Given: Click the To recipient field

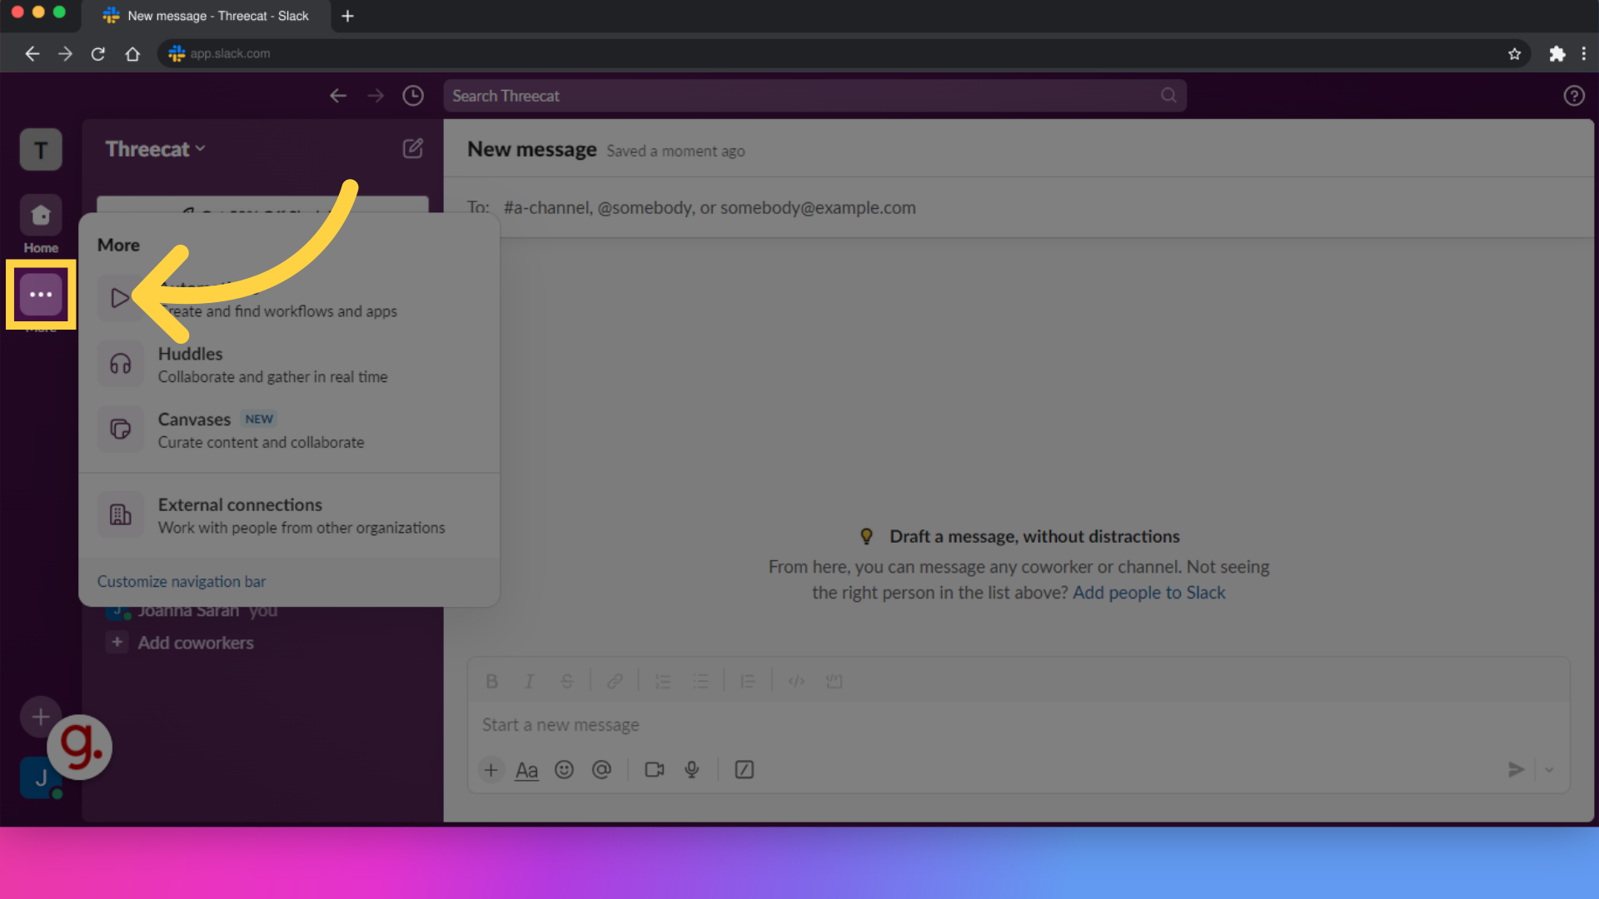Looking at the screenshot, I should point(1019,207).
